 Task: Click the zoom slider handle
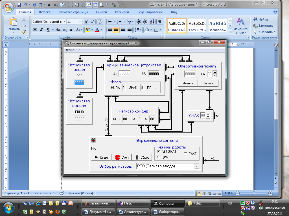254,193
